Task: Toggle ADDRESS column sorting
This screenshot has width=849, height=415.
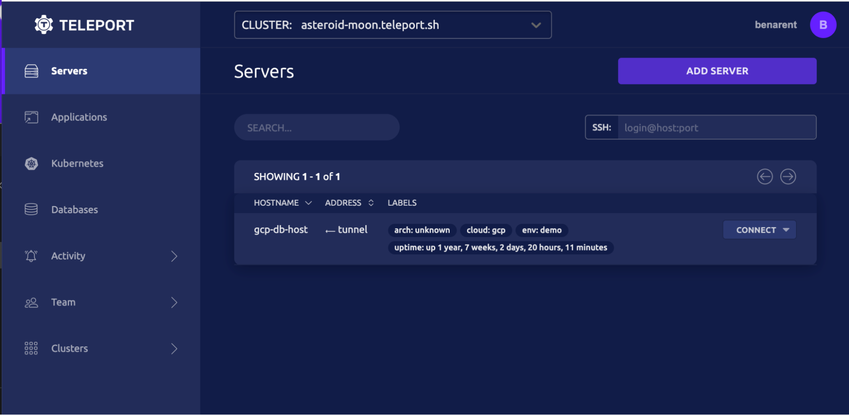Action: 349,203
